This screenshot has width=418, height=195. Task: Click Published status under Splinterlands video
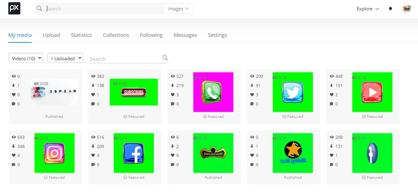[x=213, y=177]
